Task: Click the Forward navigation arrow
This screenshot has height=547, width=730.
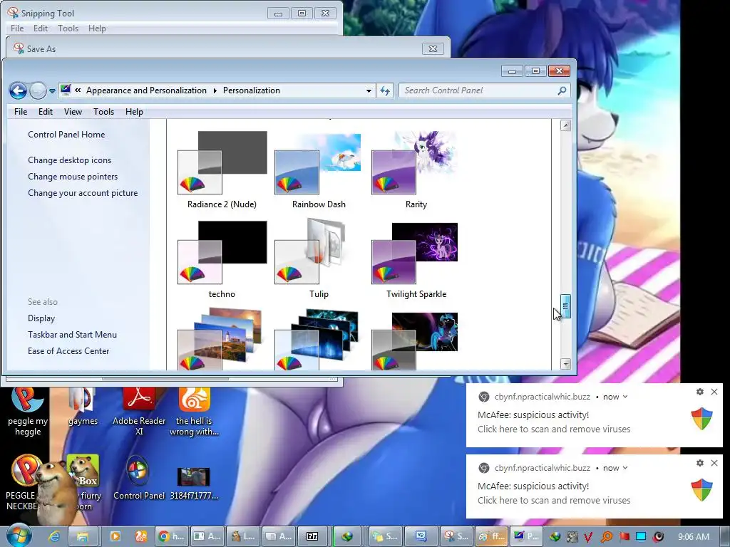Action: click(x=38, y=90)
